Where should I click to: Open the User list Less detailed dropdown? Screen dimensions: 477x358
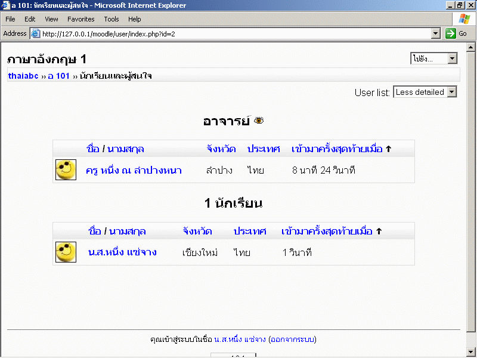(x=425, y=92)
